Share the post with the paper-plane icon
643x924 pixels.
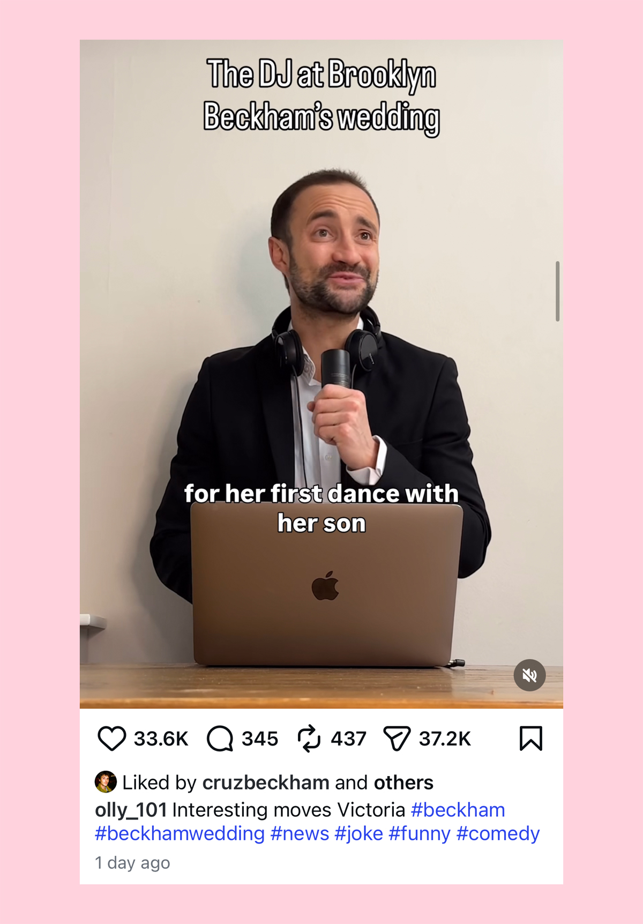pyautogui.click(x=397, y=739)
